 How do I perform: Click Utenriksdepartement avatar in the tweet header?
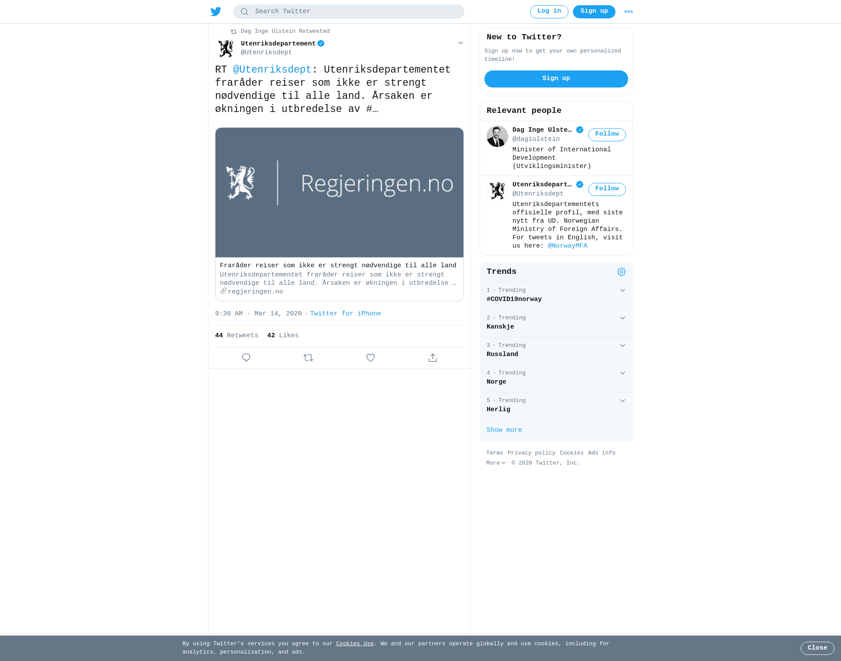(226, 49)
